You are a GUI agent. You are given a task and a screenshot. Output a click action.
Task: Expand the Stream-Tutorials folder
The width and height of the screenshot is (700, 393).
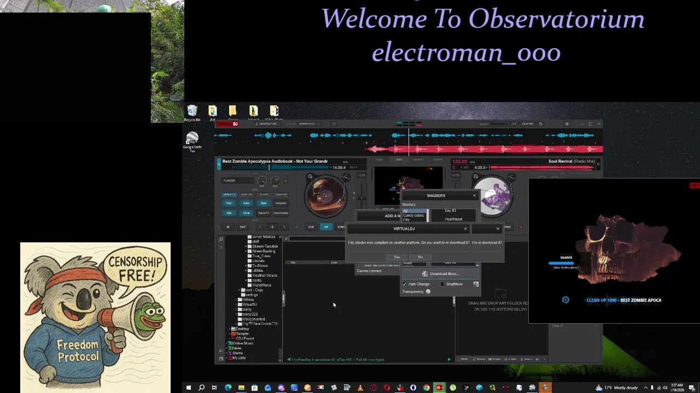(246, 246)
